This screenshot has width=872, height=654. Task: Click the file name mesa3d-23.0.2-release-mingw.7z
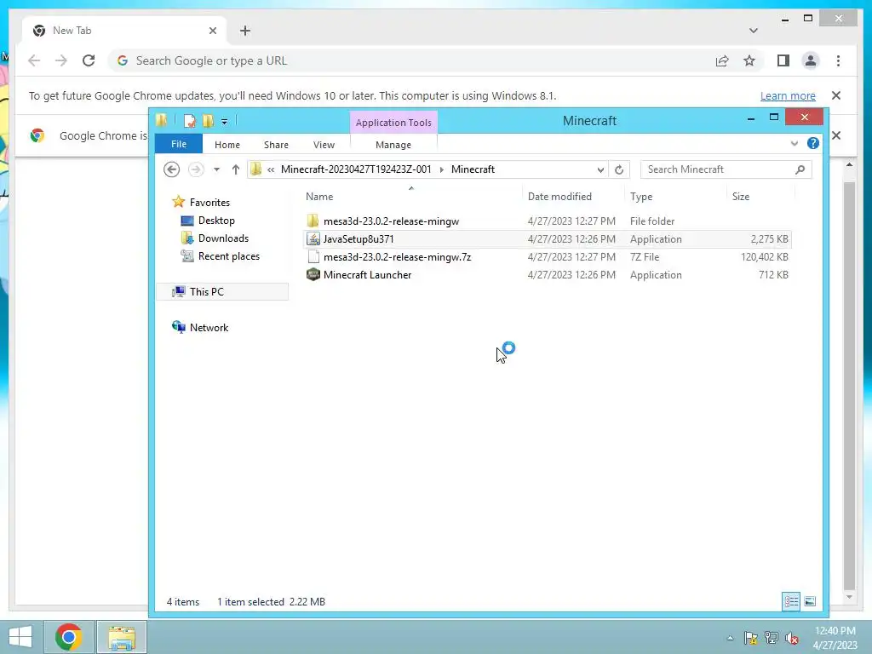397,257
